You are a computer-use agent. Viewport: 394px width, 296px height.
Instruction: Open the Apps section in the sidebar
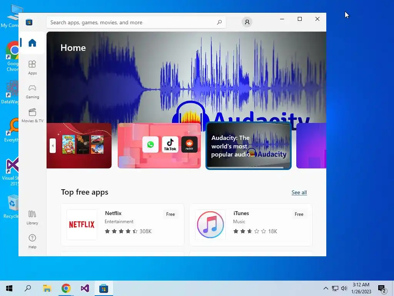click(x=32, y=67)
